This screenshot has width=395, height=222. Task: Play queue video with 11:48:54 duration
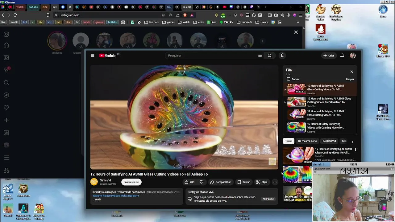[x=320, y=127]
